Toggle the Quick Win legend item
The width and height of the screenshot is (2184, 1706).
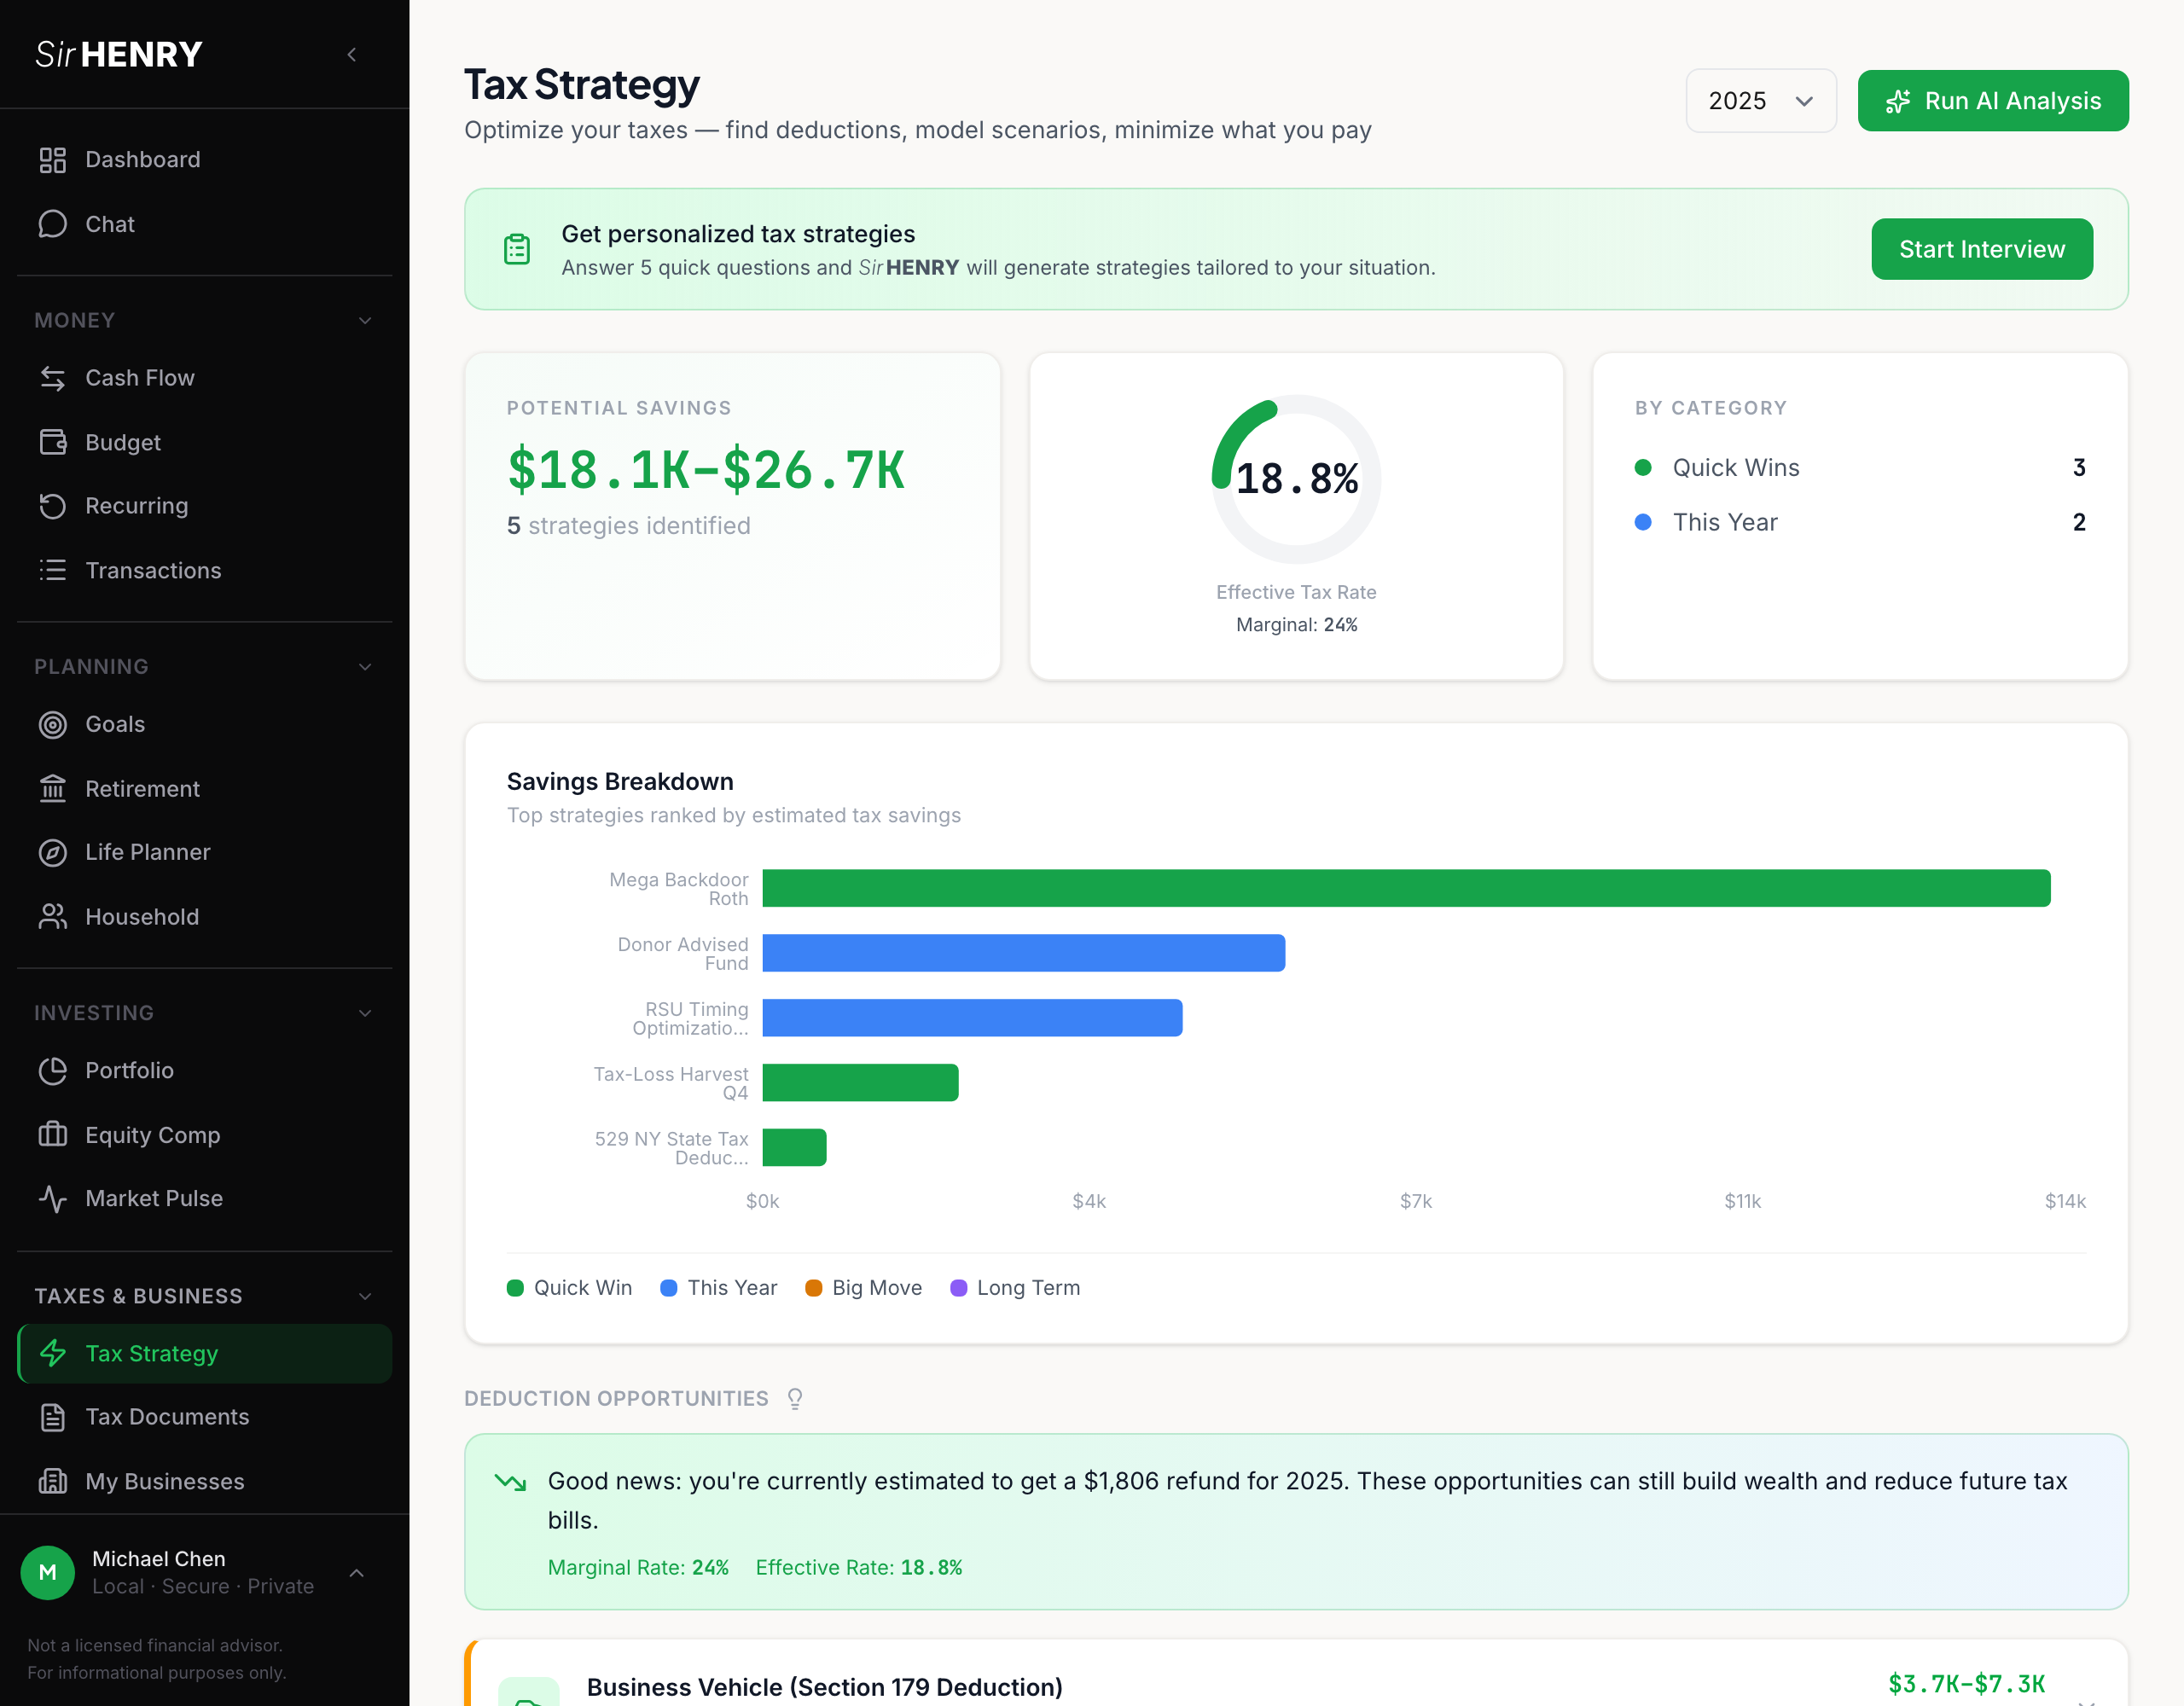[569, 1288]
